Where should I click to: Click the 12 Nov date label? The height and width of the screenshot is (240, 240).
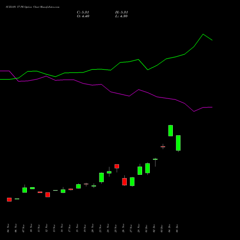tap(47, 228)
